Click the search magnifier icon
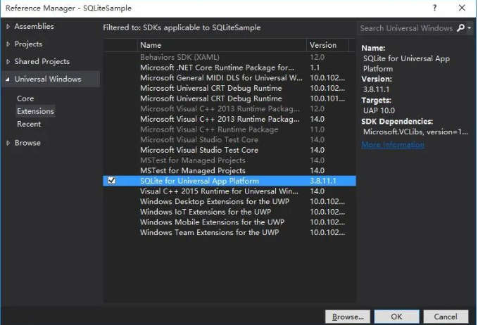This screenshot has width=478, height=325. tap(460, 28)
